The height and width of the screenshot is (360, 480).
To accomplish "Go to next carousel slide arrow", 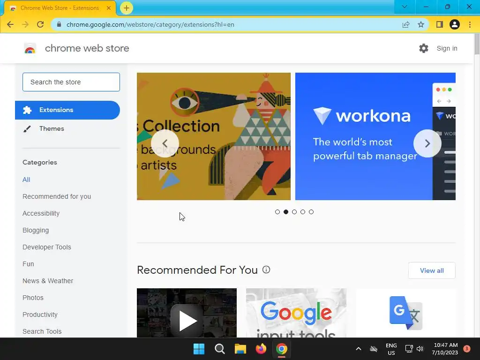I will pos(427,143).
